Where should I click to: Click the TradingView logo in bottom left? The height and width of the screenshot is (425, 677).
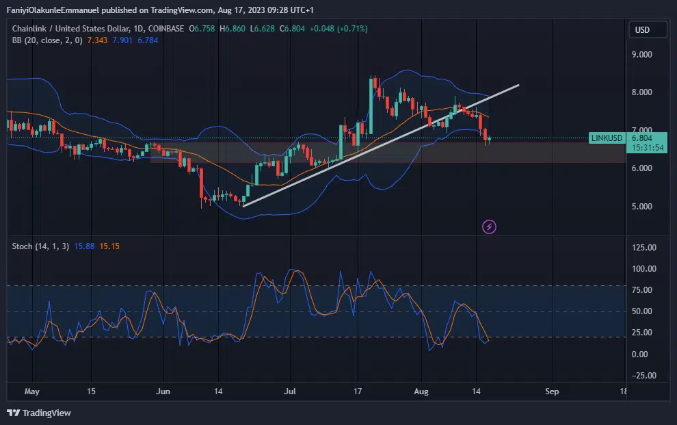(39, 413)
